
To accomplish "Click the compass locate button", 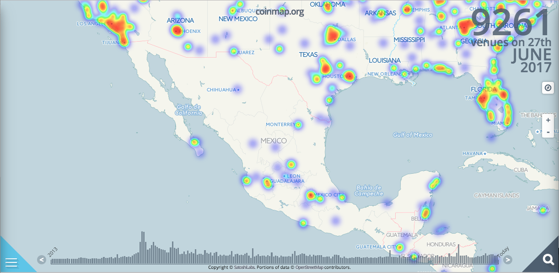I will pyautogui.click(x=548, y=88).
